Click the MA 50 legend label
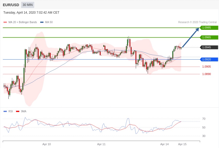 (49, 22)
